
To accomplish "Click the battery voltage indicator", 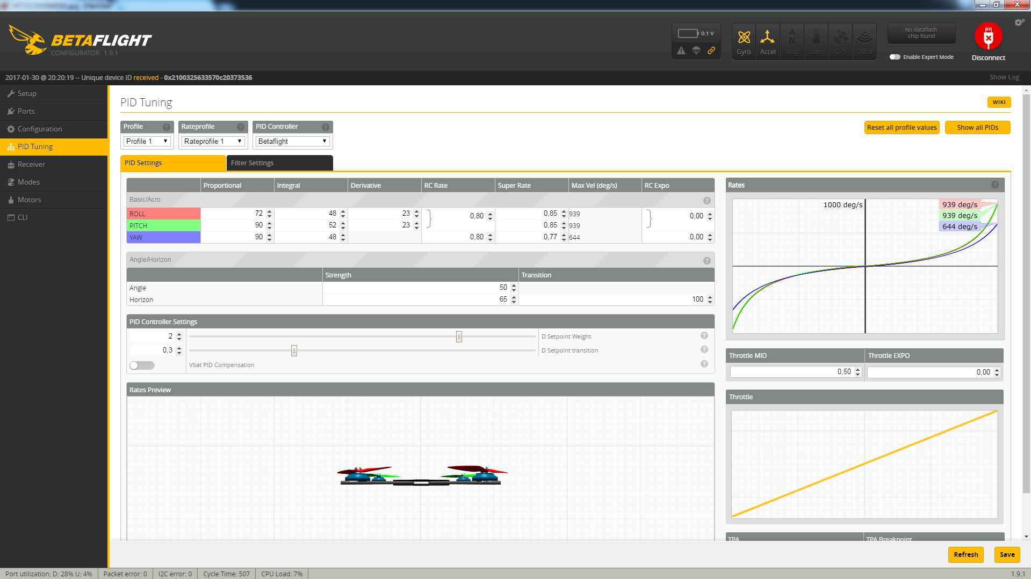I will (696, 33).
